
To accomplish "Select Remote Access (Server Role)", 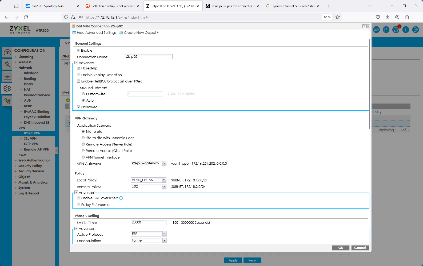I will [x=83, y=144].
